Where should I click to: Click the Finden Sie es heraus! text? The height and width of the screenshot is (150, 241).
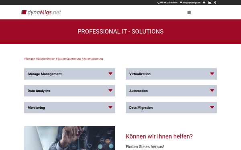pos(145,147)
